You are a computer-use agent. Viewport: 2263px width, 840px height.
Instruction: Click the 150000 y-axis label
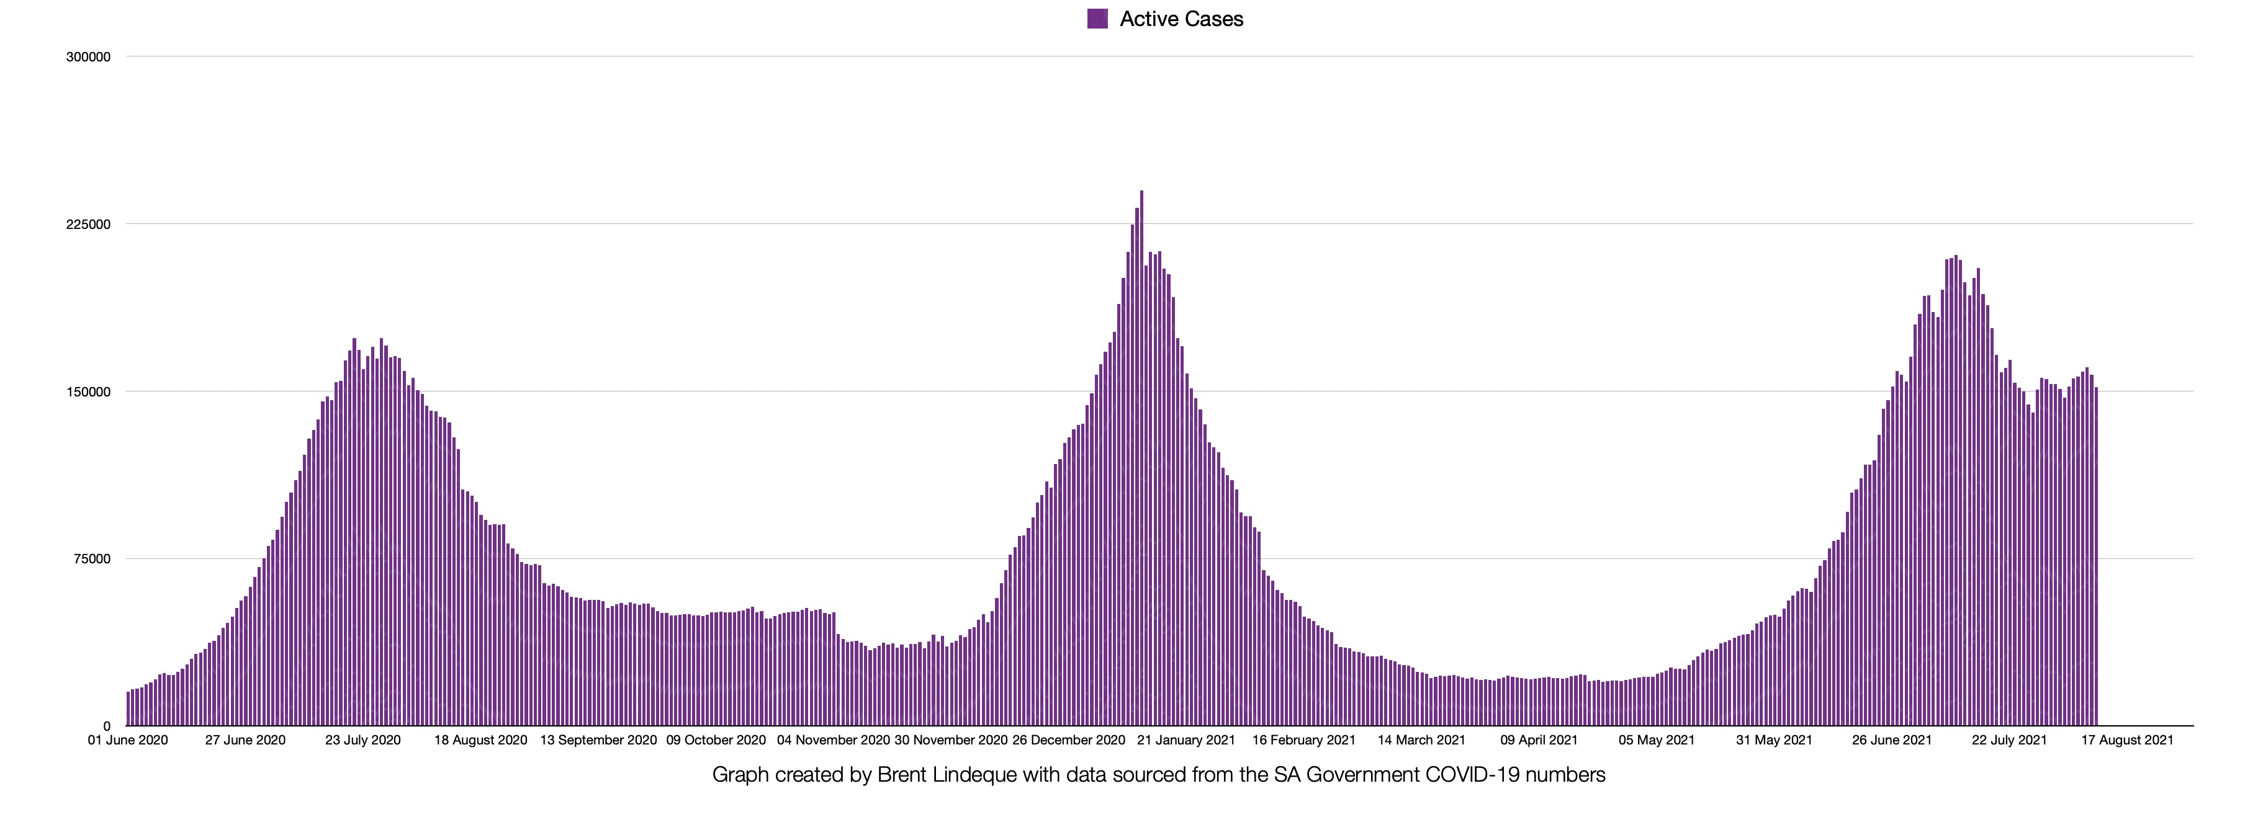89,391
